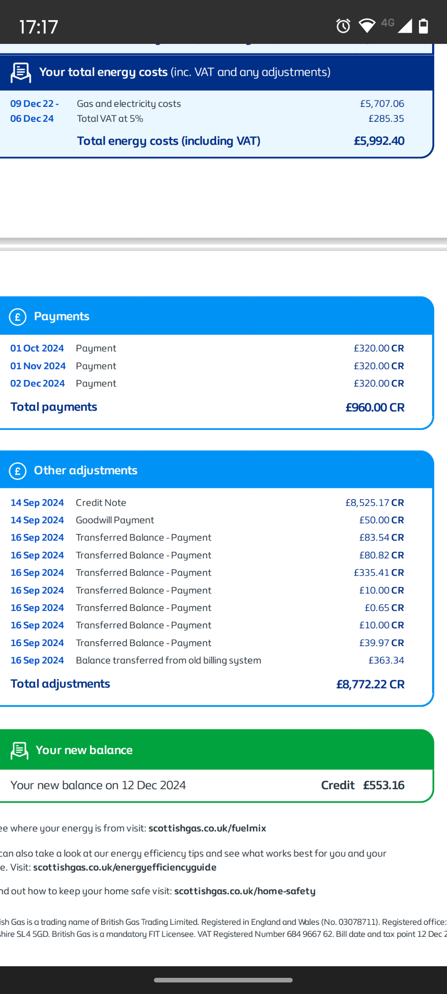Tap the 17:17 status bar clock
447x994 pixels.
coord(38,27)
